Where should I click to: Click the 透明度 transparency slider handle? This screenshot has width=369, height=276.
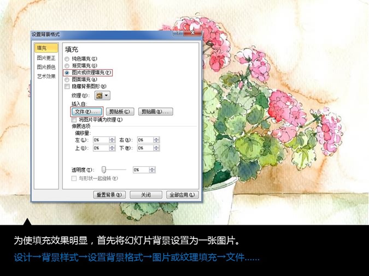(x=103, y=170)
